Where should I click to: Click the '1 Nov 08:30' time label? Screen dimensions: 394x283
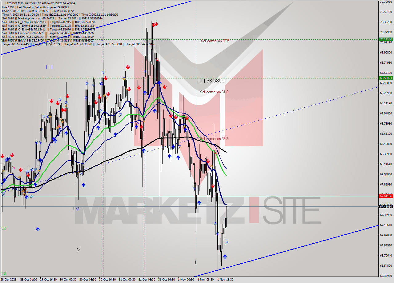click(206, 280)
